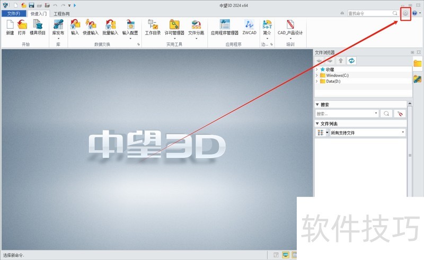Image resolution: width=424 pixels, height=260 pixels.
Task: Click the 搜索 field in file browser
Action: 347,113
